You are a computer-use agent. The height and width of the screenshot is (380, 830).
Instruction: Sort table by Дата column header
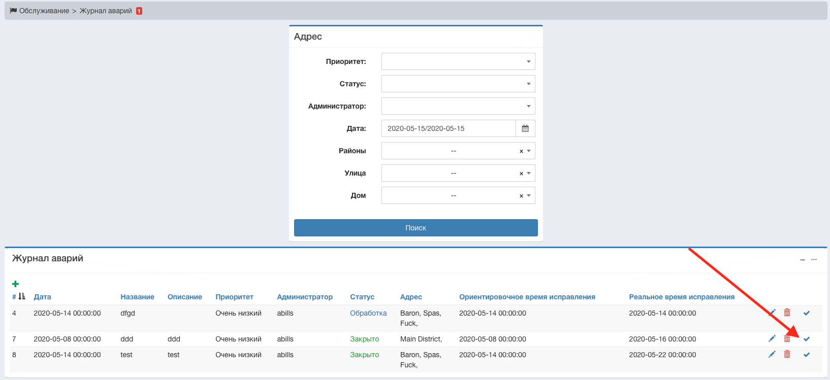tap(42, 297)
